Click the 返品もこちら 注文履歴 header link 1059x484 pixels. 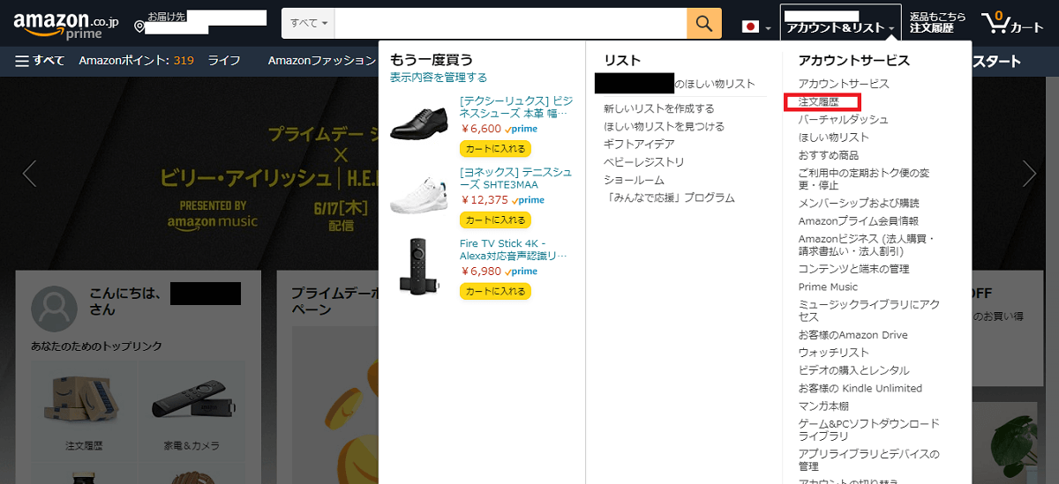[x=937, y=23]
